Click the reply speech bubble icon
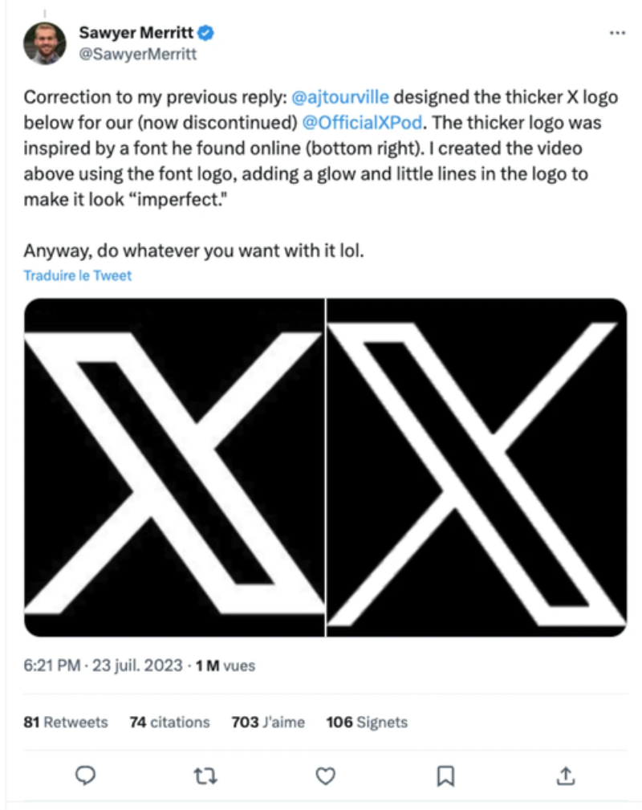Viewport: 642px width, 810px height. point(85,775)
